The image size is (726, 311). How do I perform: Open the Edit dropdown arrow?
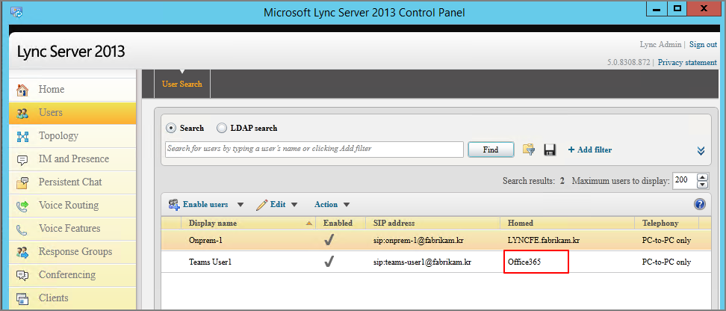click(294, 204)
